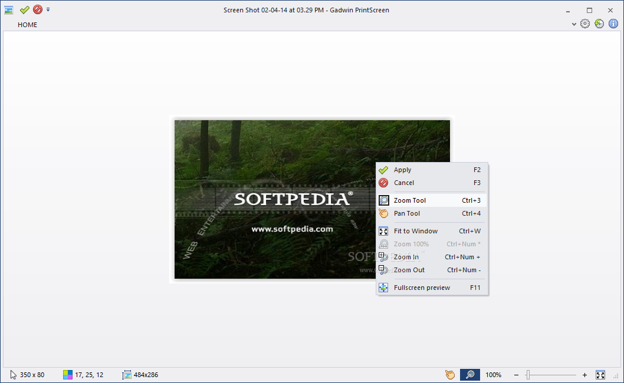
Task: Click the green Apply checkmark in title bar
Action: (25, 9)
